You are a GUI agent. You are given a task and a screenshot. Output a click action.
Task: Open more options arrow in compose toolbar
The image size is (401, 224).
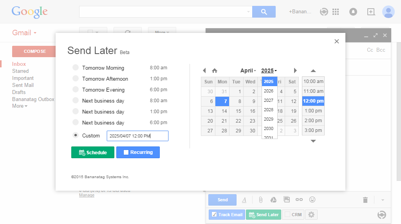383,200
